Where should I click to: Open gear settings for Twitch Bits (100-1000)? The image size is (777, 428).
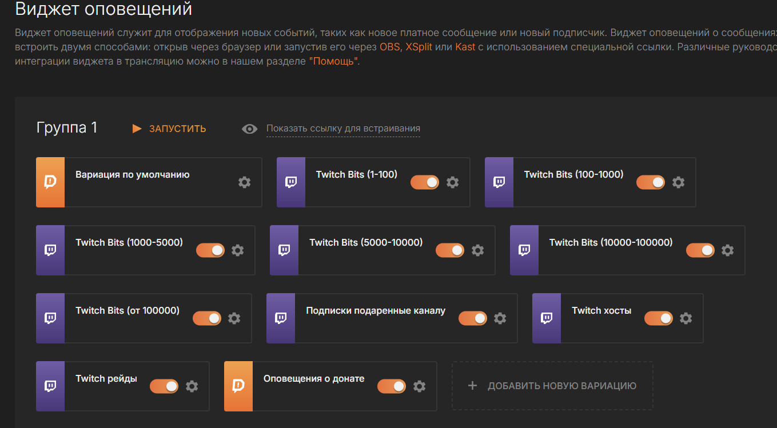[x=678, y=182]
